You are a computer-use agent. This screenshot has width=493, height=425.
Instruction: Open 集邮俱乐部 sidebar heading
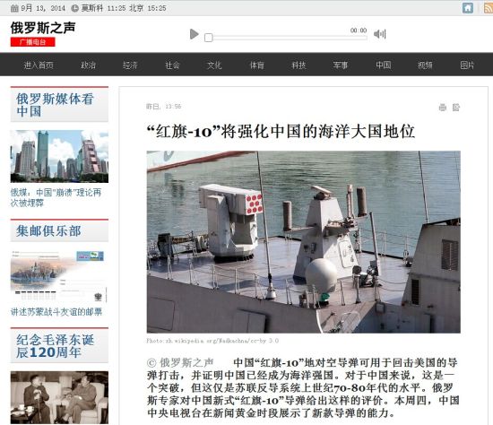click(48, 231)
